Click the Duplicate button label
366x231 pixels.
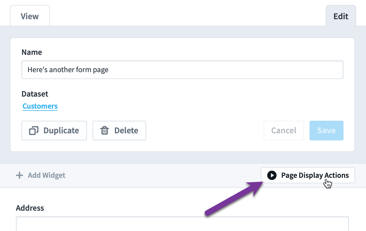click(61, 131)
